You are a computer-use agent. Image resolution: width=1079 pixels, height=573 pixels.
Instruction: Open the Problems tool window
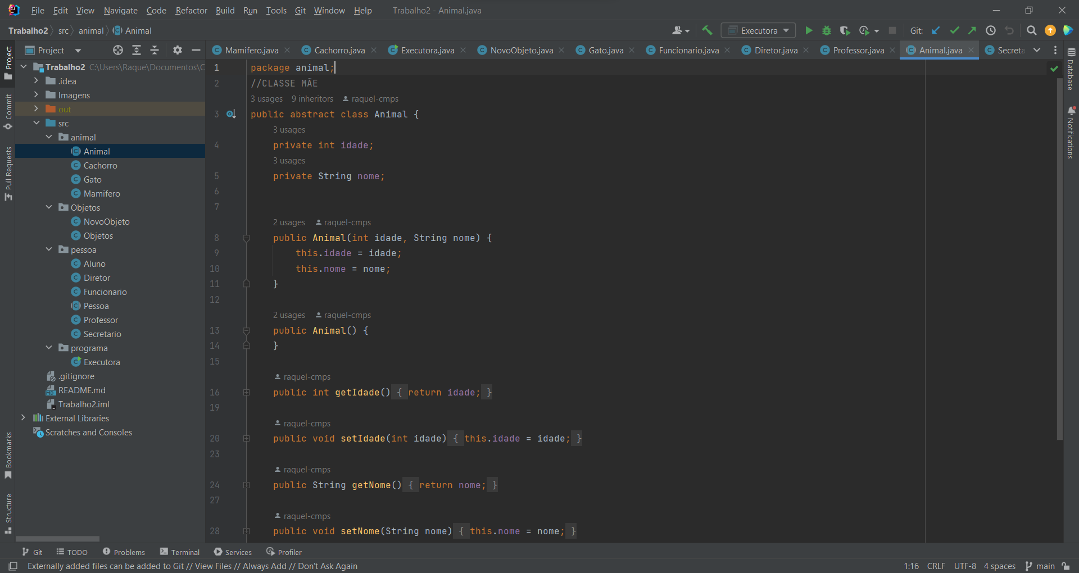click(x=124, y=552)
